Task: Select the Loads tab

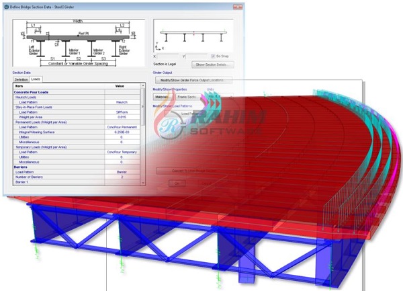Action: 36,79
